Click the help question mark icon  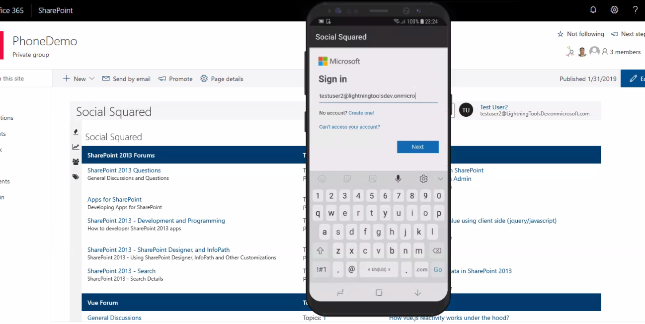635,10
